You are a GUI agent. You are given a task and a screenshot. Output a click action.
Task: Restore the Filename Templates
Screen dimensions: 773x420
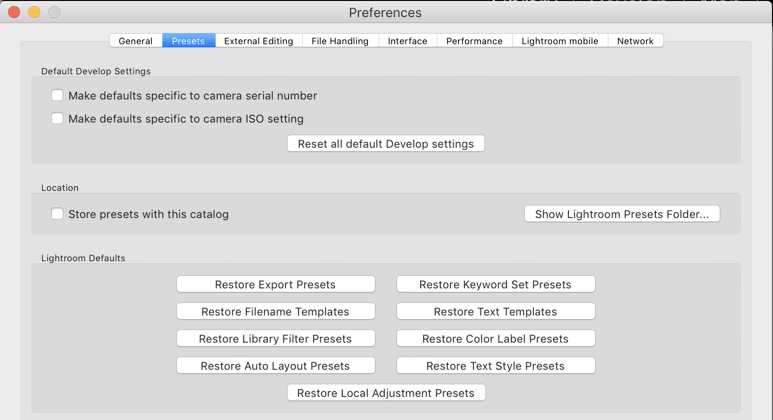point(276,311)
